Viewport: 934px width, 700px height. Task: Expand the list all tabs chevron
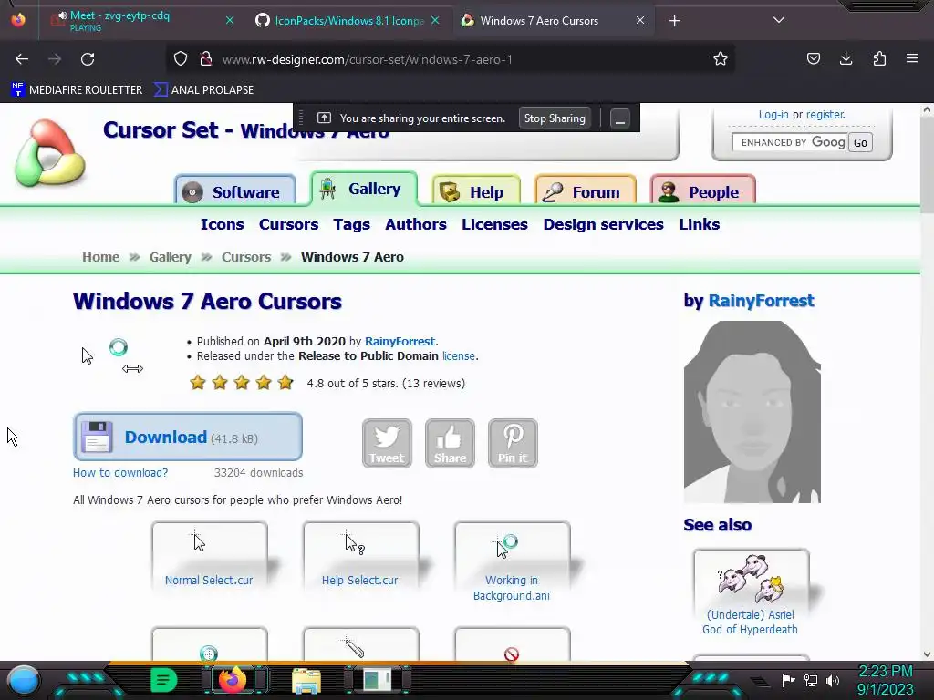tap(779, 20)
